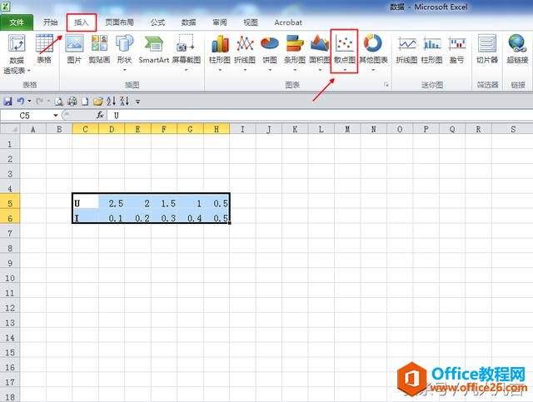Switch to the Review (审阅) tab
This screenshot has width=533, height=402.
220,22
